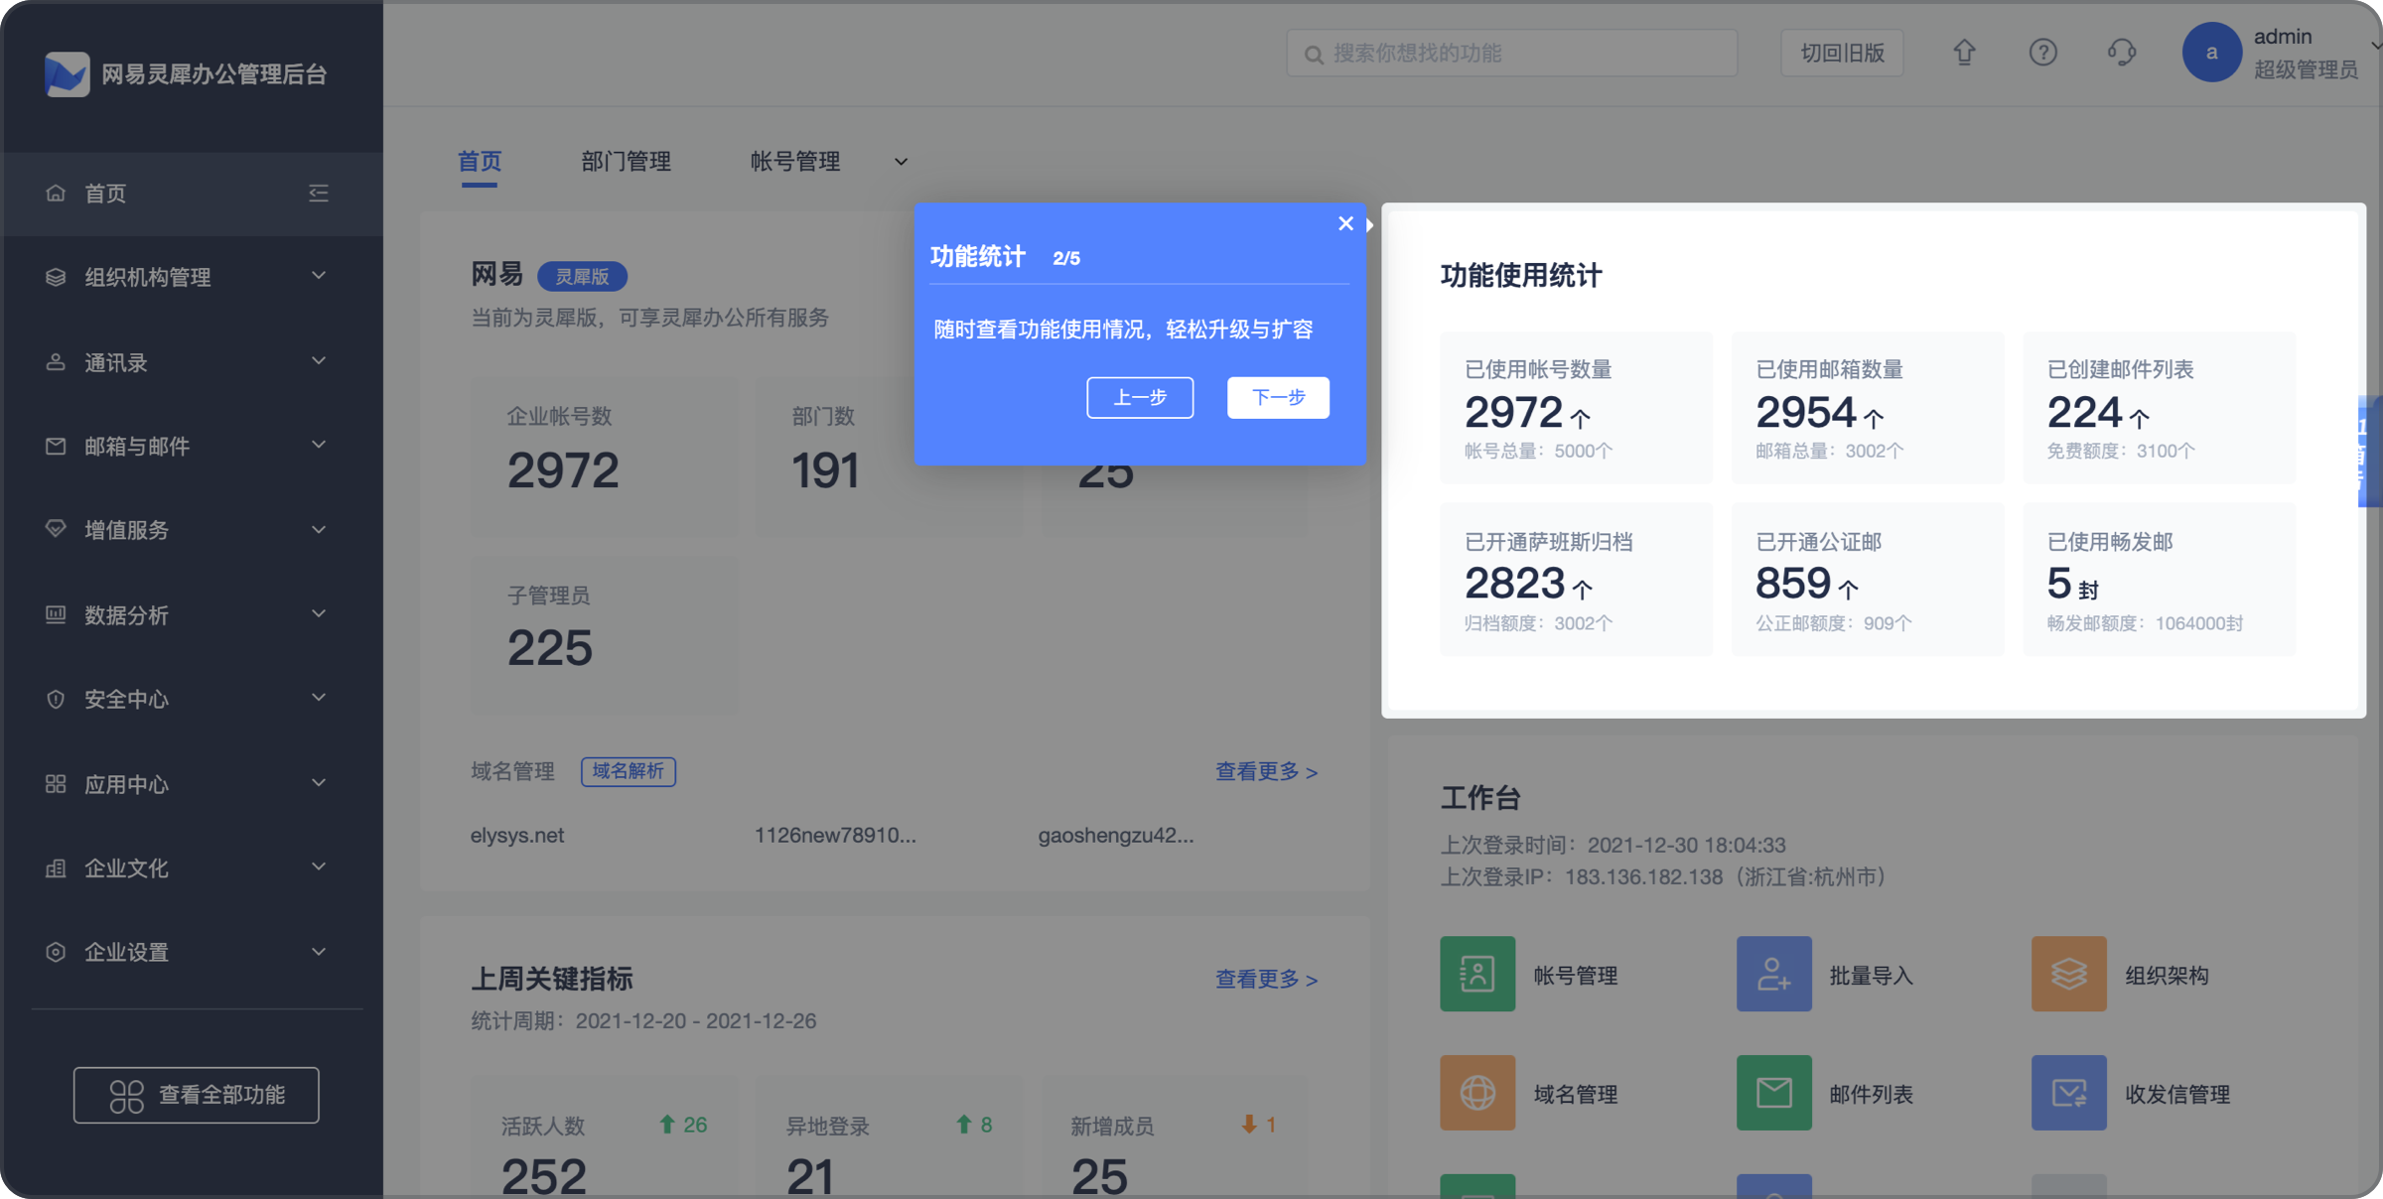Viewport: 2383px width, 1199px height.
Task: Click the 收发信管理 icon
Action: point(2068,1093)
